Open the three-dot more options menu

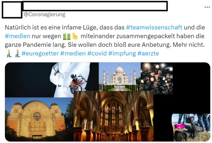(207, 7)
